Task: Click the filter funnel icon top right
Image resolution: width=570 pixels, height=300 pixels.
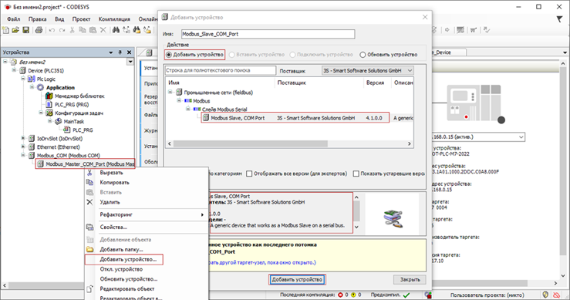Action: pos(559,19)
